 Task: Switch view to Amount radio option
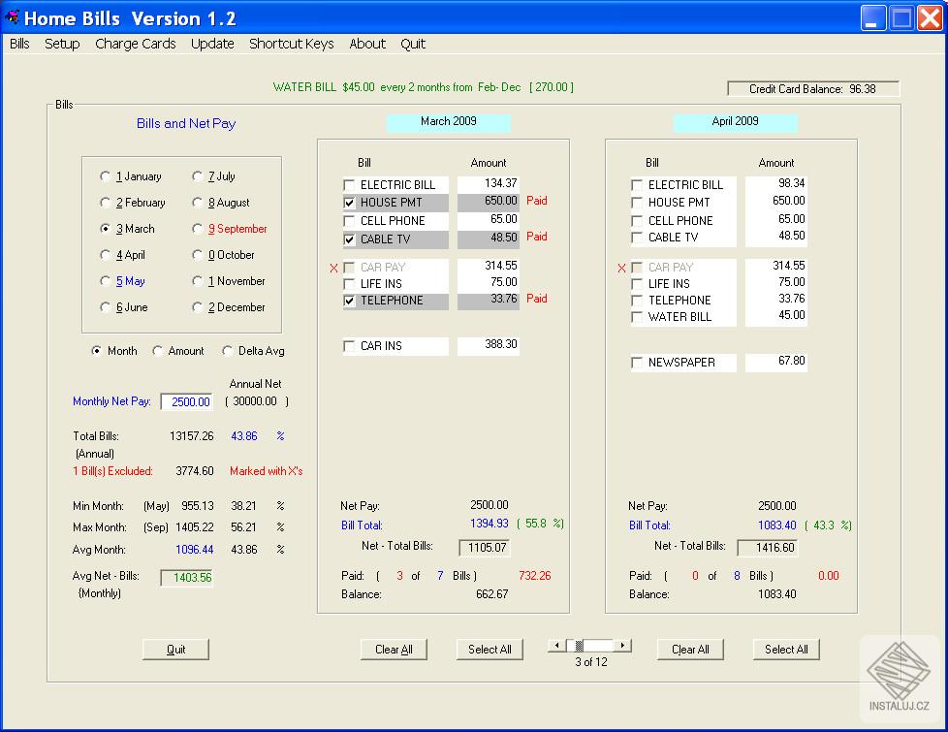[x=158, y=351]
